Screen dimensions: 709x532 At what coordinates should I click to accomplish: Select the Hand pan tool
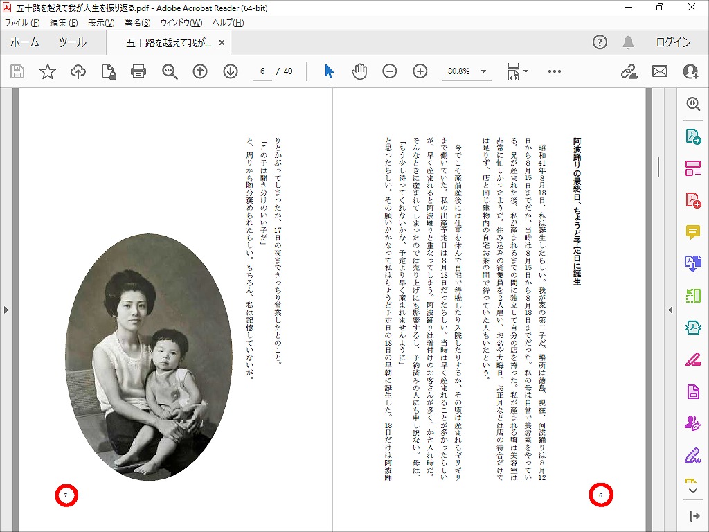(x=359, y=71)
